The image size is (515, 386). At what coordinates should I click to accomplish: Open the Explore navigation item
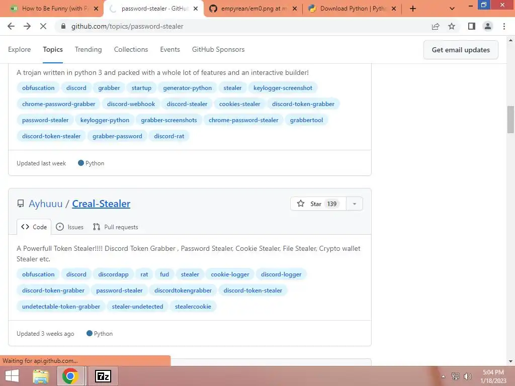tap(20, 50)
